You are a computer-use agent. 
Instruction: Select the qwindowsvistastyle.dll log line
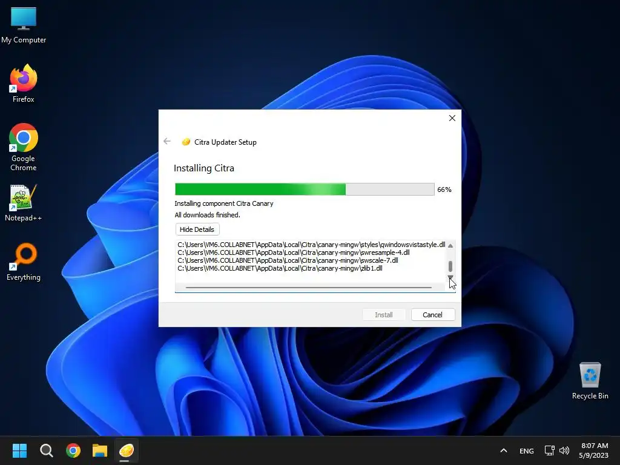pos(311,245)
